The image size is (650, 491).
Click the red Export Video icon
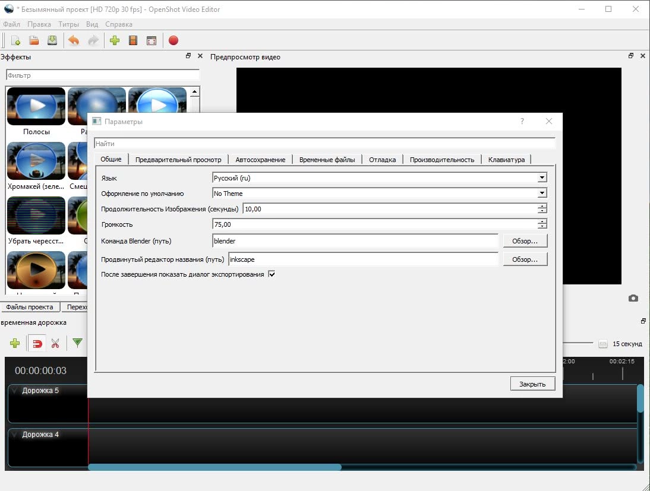[x=173, y=40]
